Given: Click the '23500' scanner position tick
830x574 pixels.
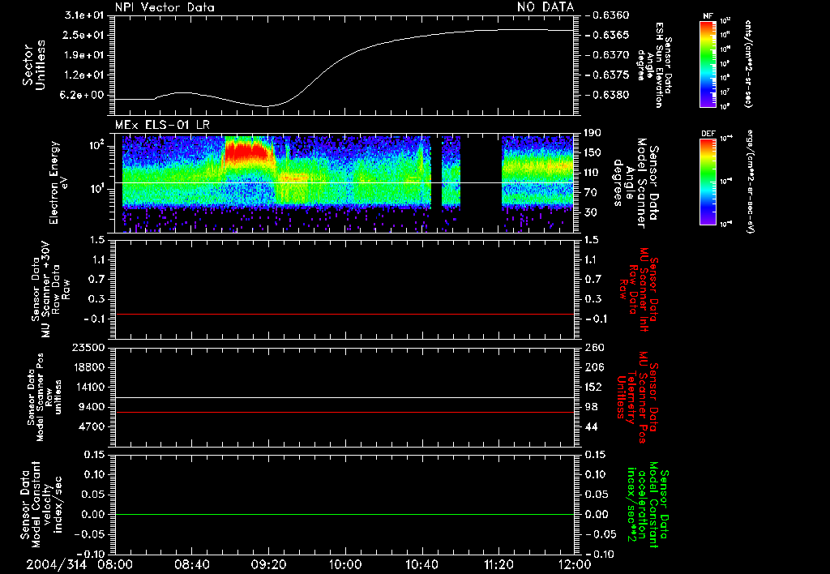Looking at the screenshot, I should pos(88,347).
